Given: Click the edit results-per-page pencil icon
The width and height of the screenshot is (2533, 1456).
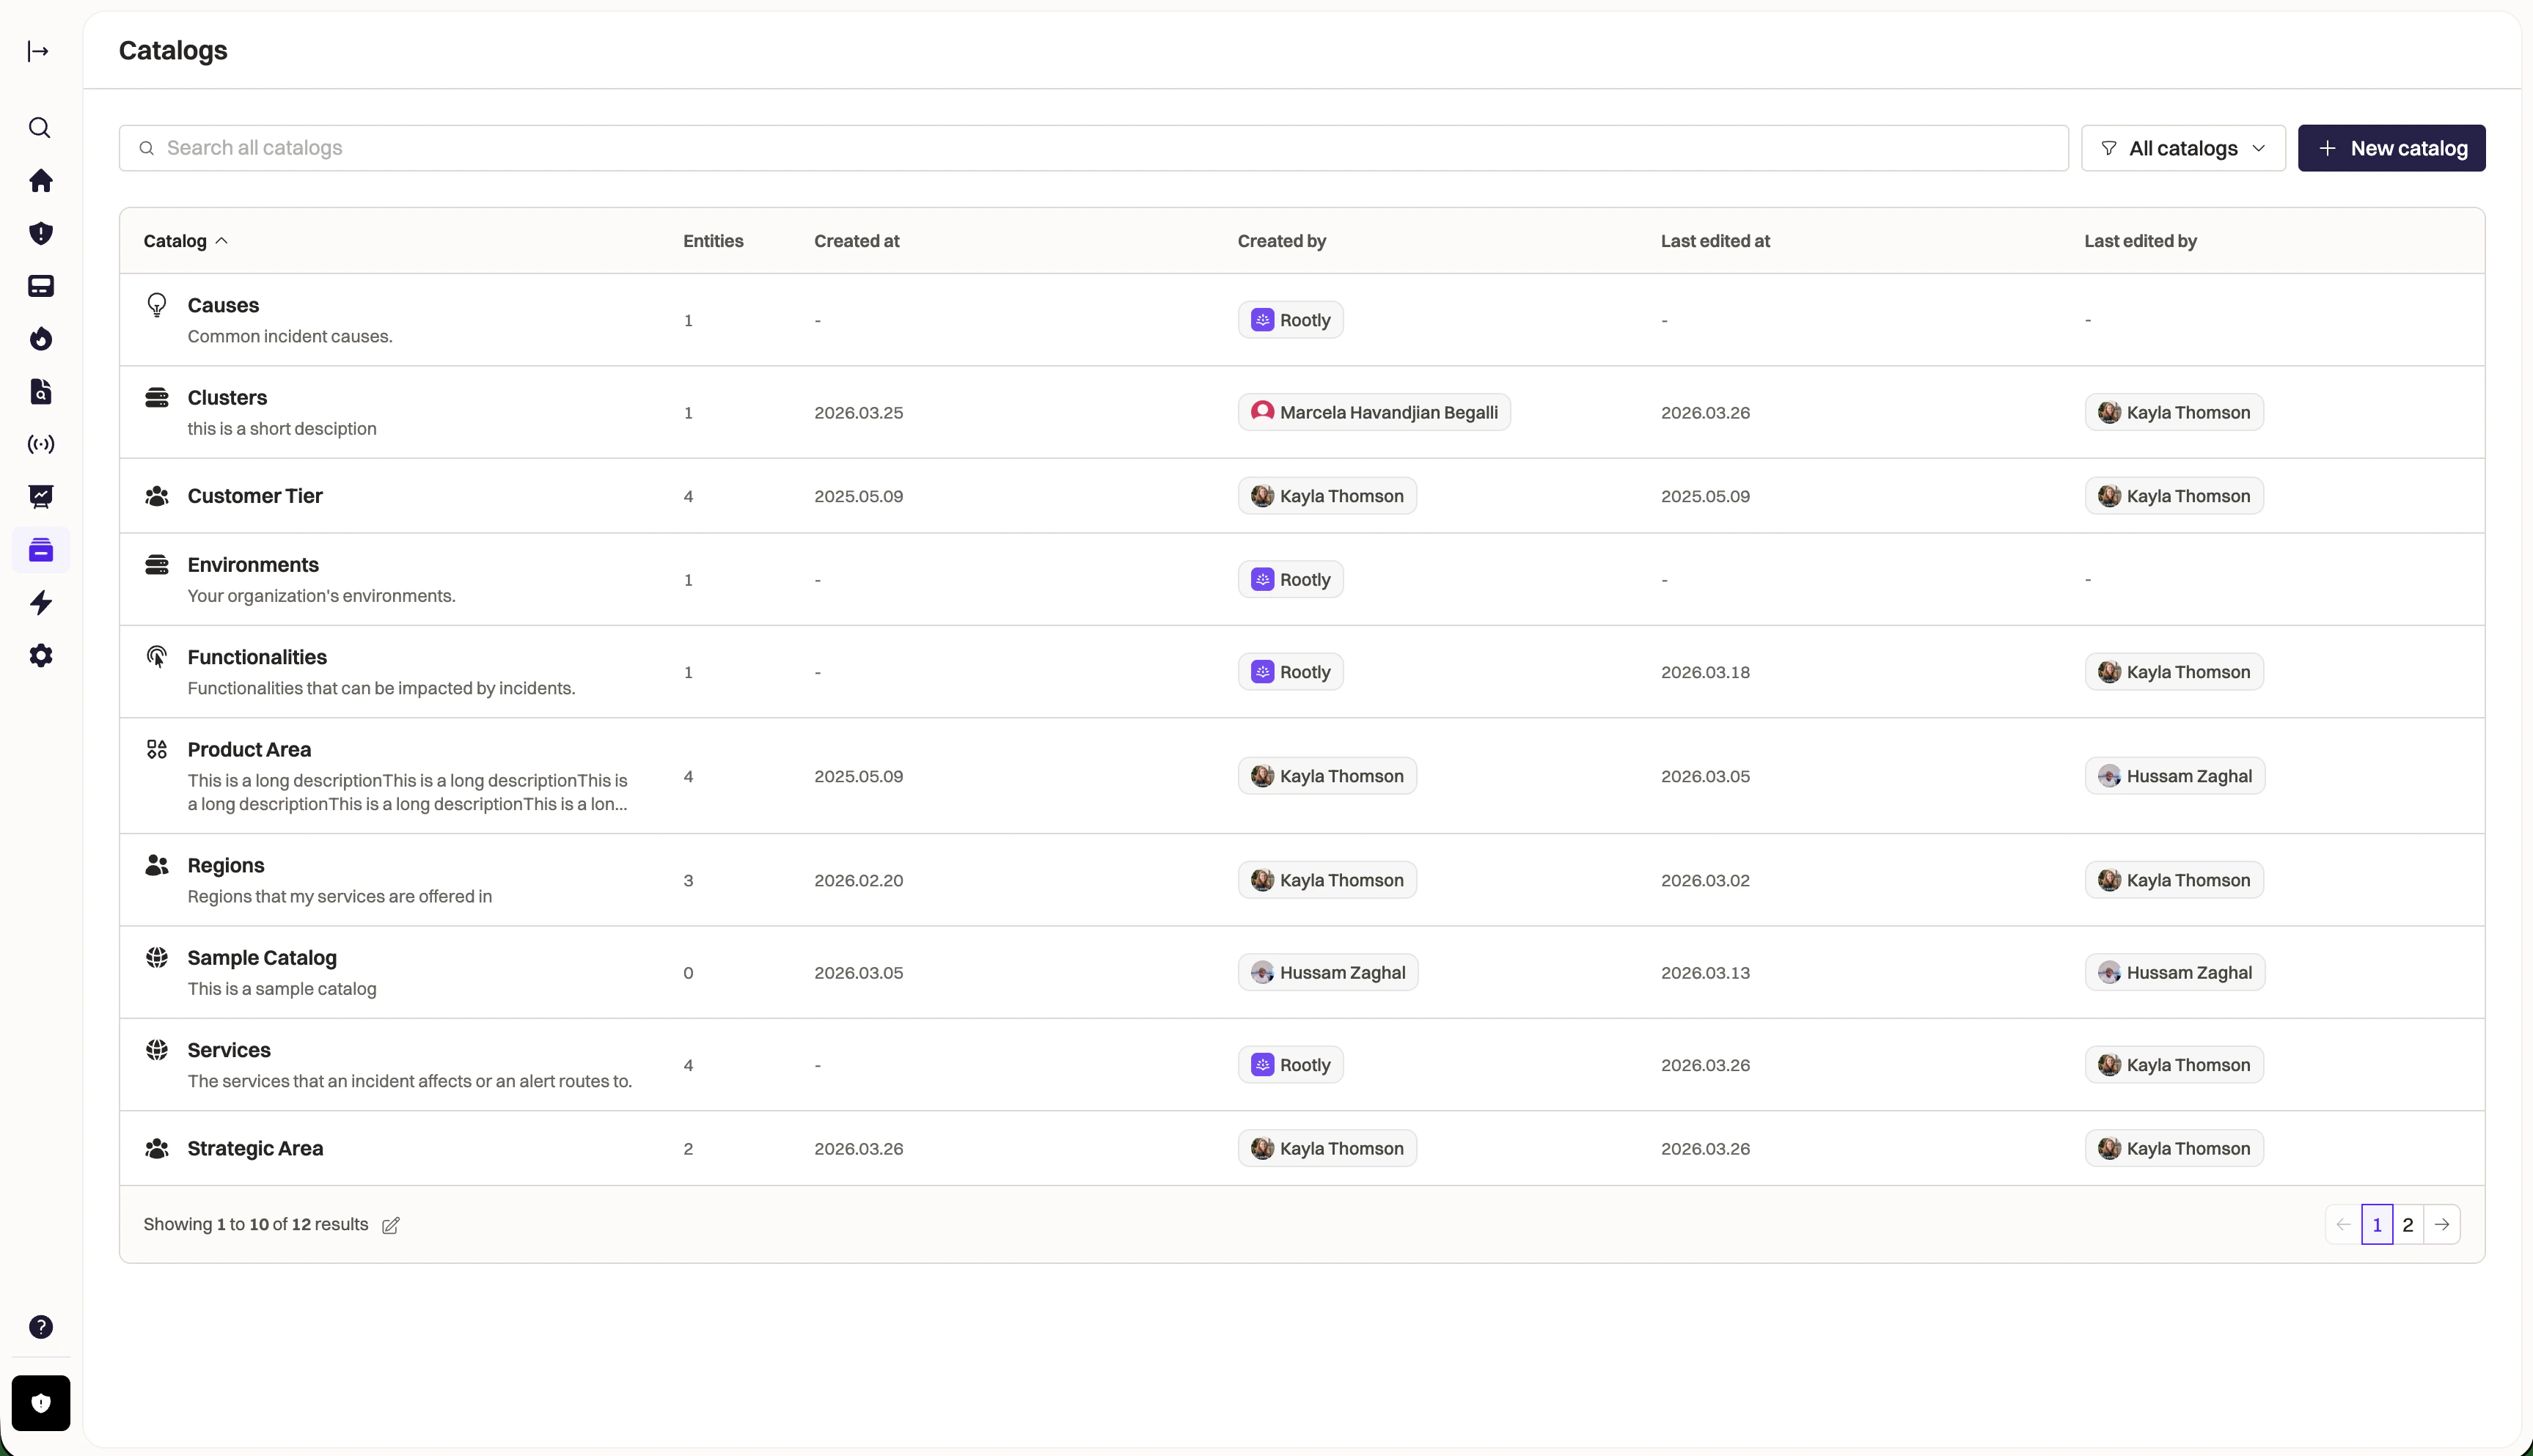Looking at the screenshot, I should [391, 1225].
